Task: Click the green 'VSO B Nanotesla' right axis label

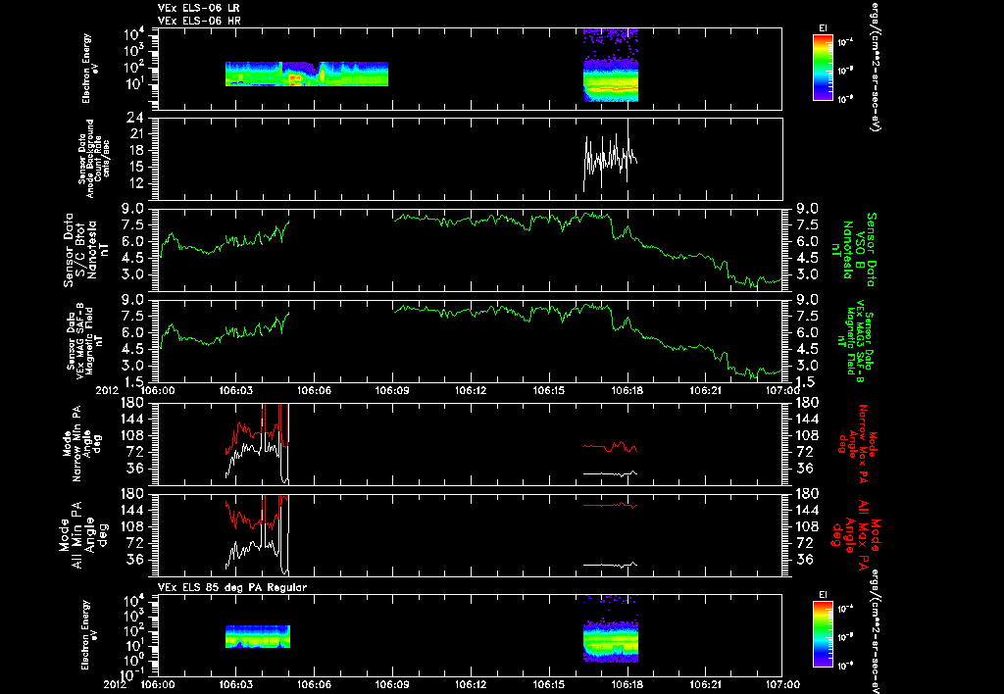Action: [852, 250]
